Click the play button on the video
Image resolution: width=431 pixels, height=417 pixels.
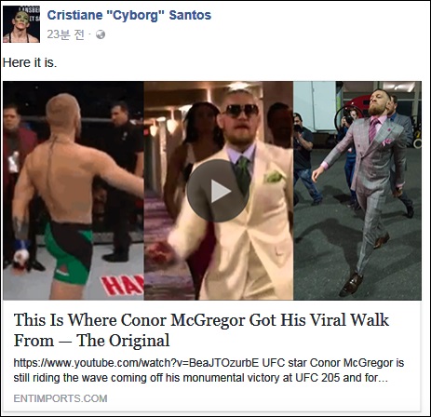click(218, 191)
